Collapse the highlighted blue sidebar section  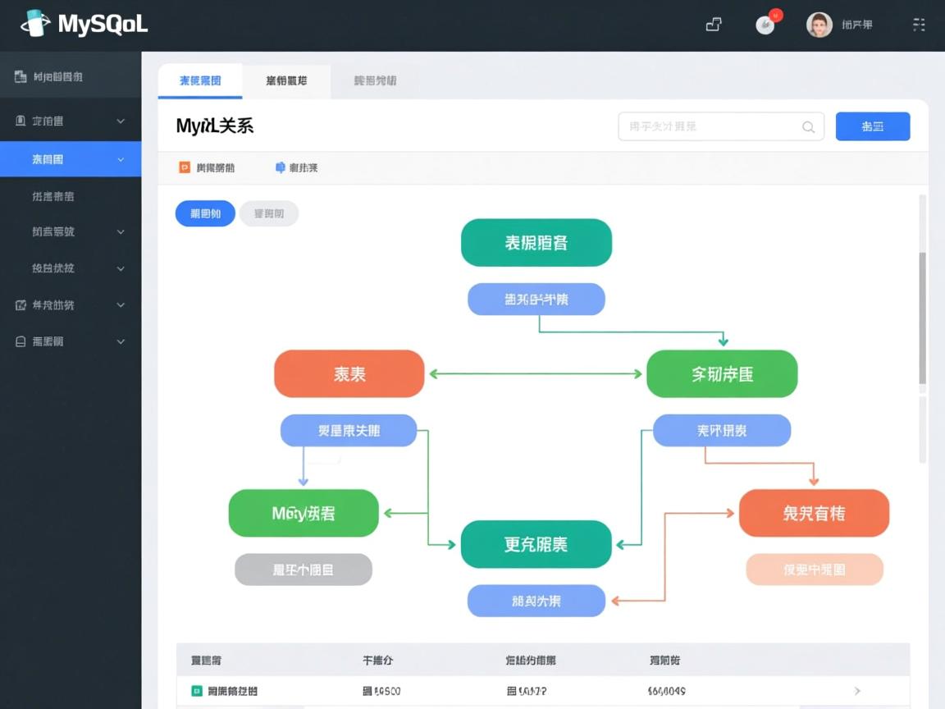(x=121, y=159)
